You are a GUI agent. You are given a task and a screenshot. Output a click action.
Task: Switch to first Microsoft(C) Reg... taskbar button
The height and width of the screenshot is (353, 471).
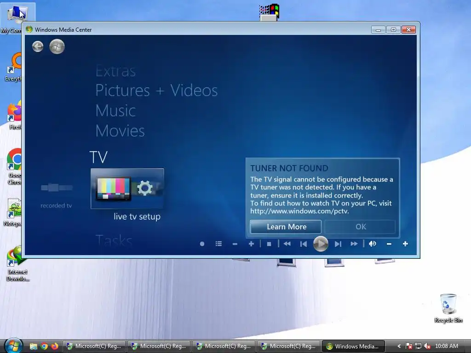click(93, 346)
